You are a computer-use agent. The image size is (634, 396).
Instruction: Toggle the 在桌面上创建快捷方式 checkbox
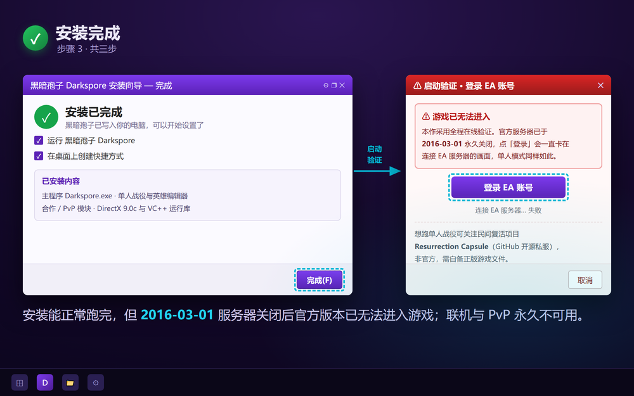(x=39, y=156)
